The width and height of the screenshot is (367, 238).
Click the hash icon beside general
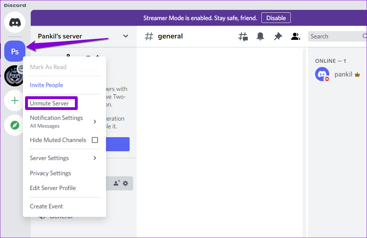coord(149,36)
